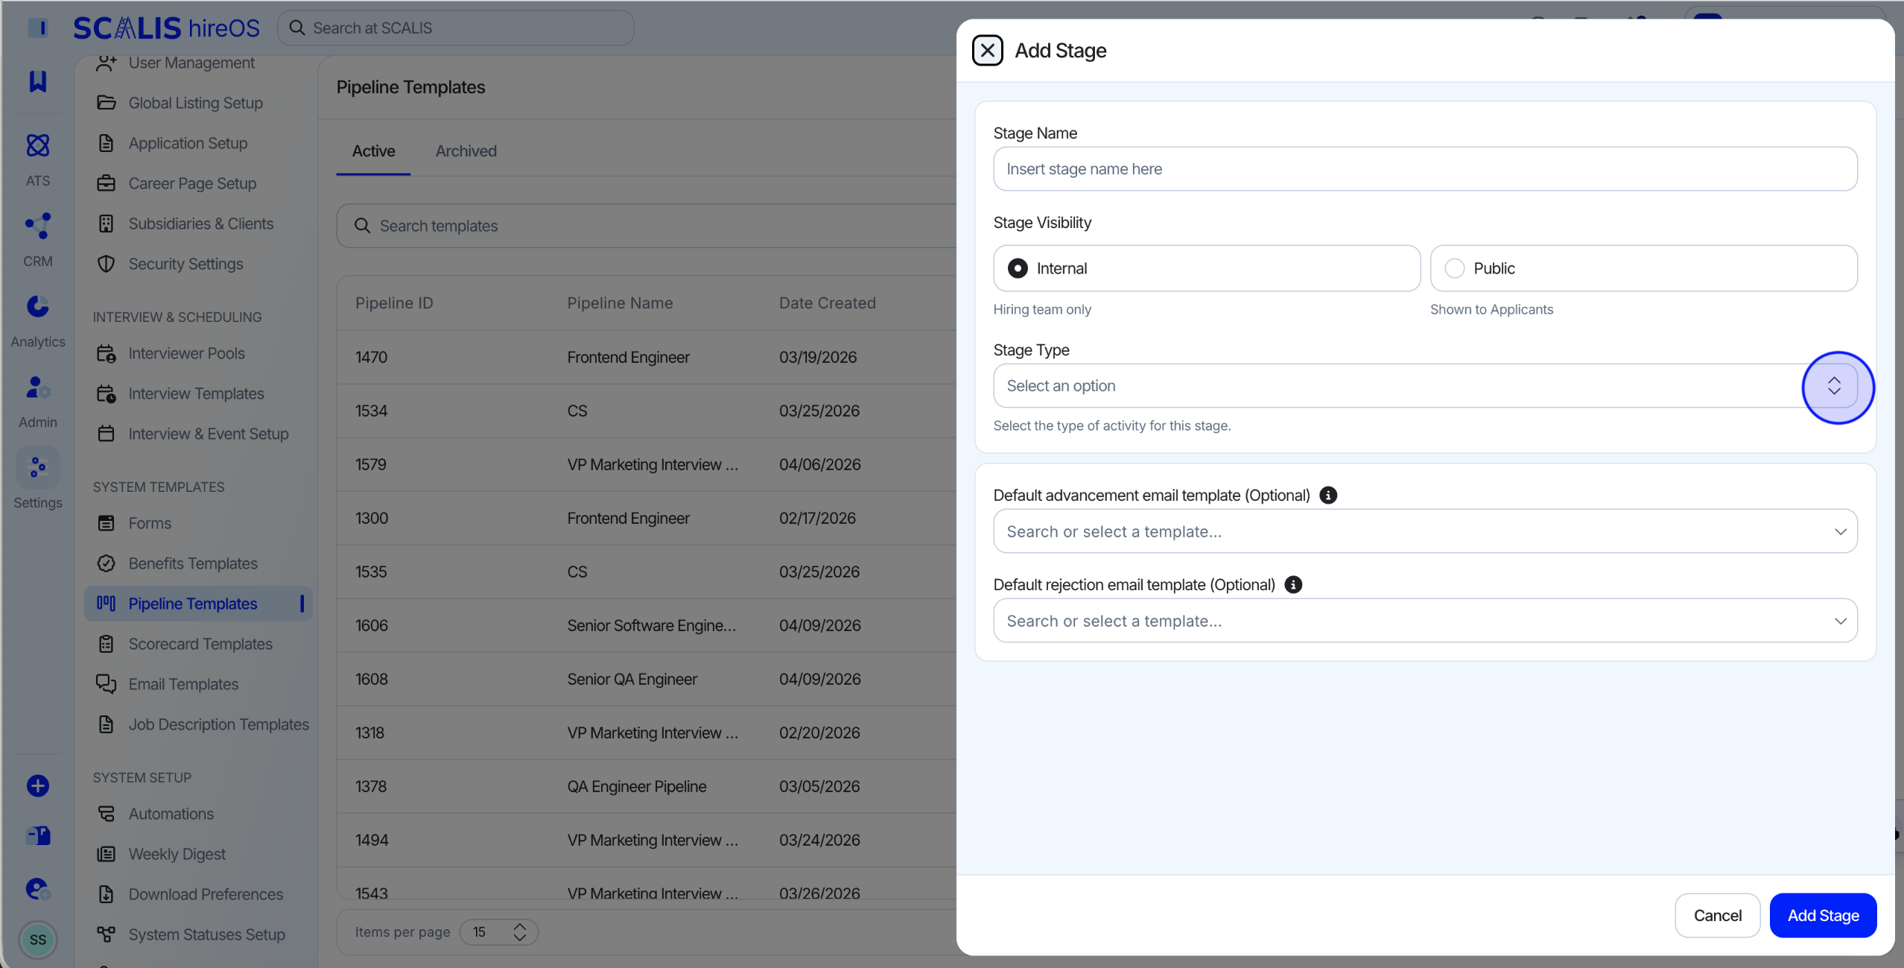1904x968 pixels.
Task: Click the Scorecard Templates clipboard icon
Action: tap(107, 644)
